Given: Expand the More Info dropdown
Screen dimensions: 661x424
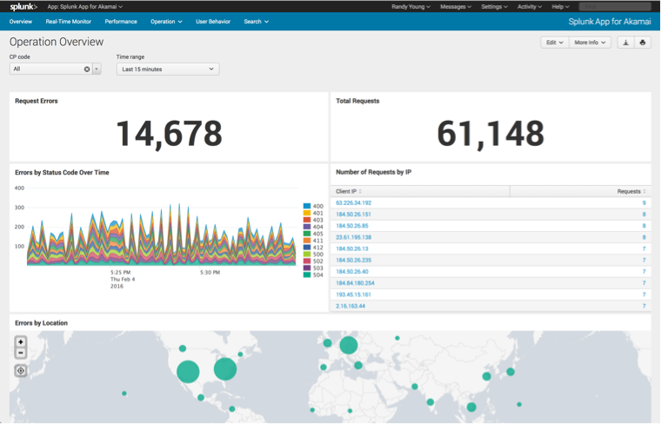Looking at the screenshot, I should (590, 43).
